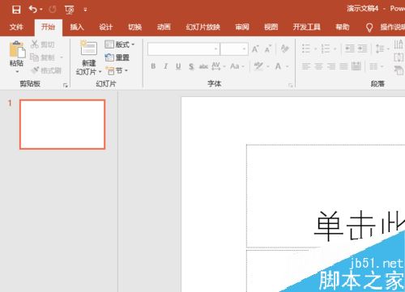Click inside the font size box
Viewport: 405px width, 292px height.
pyautogui.click(x=234, y=49)
